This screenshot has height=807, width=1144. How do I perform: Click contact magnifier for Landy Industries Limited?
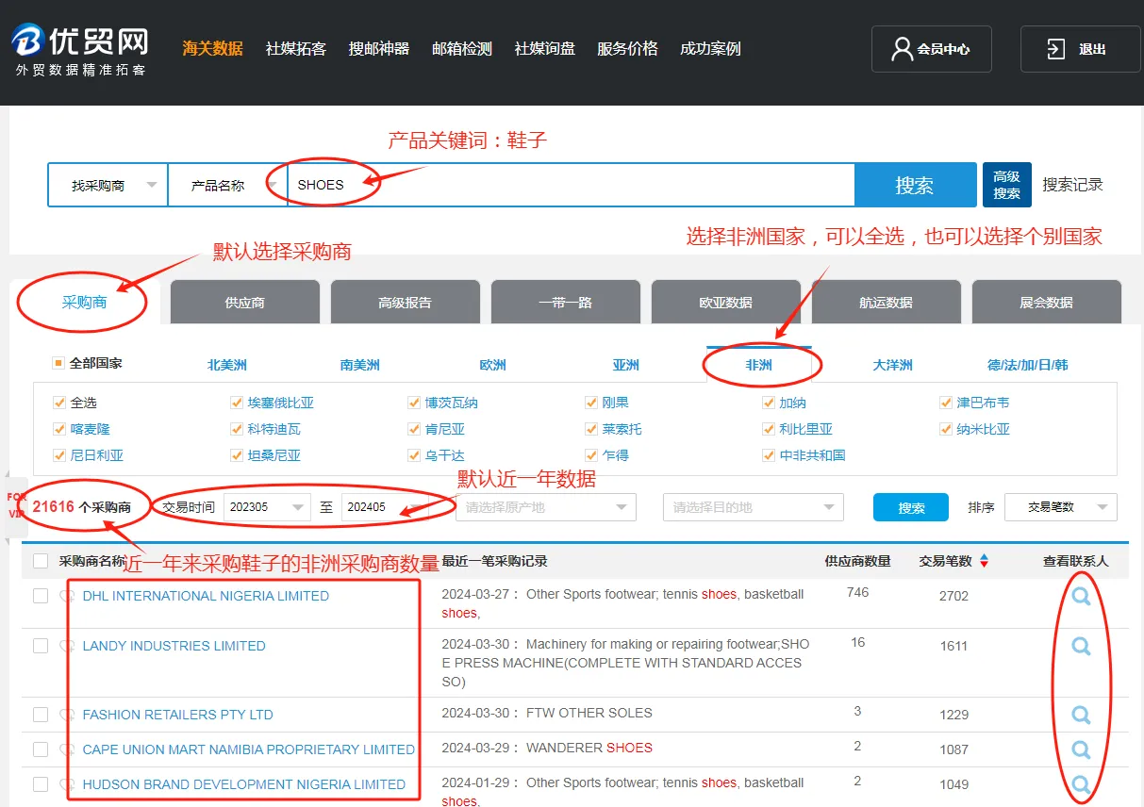coord(1081,646)
